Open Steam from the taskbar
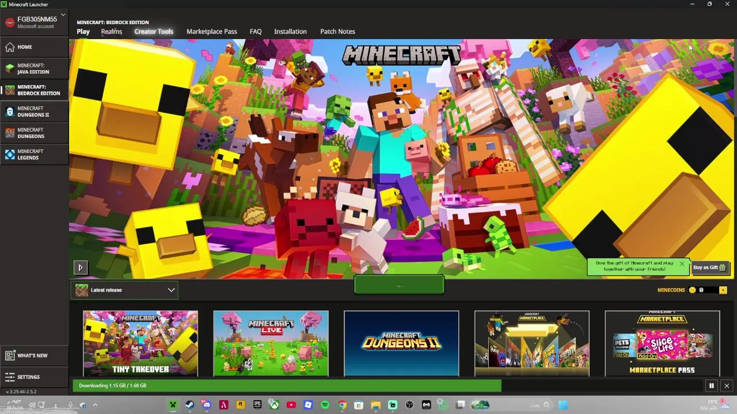 [x=189, y=405]
